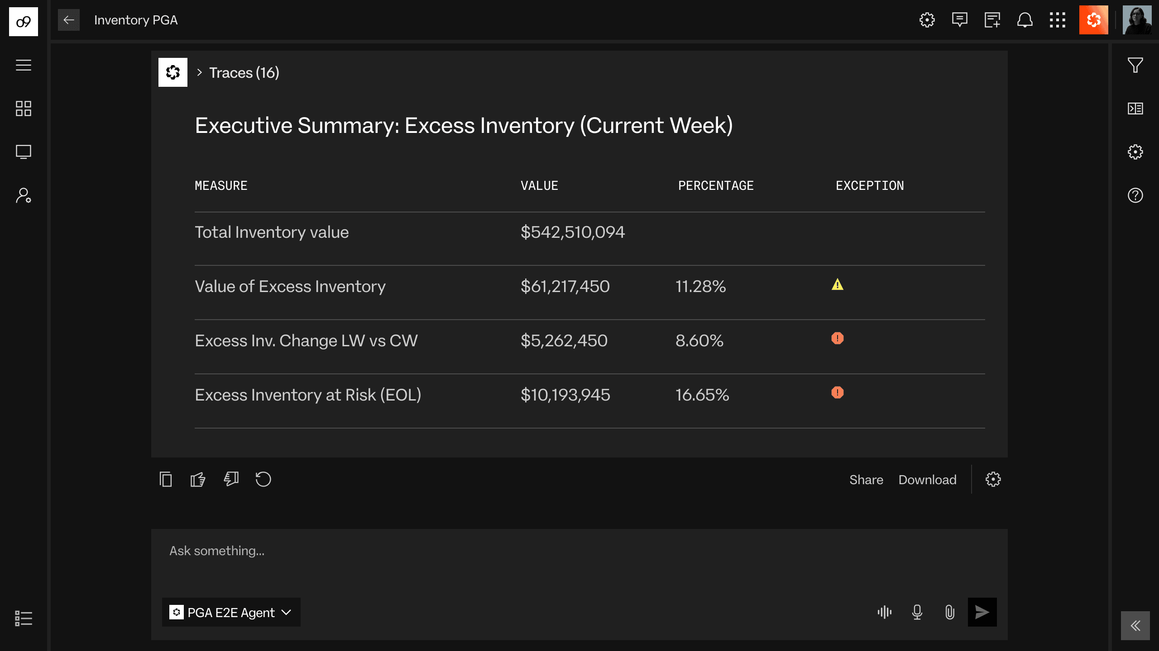This screenshot has width=1159, height=651.
Task: Open the apps grid launcher icon
Action: tap(1058, 20)
